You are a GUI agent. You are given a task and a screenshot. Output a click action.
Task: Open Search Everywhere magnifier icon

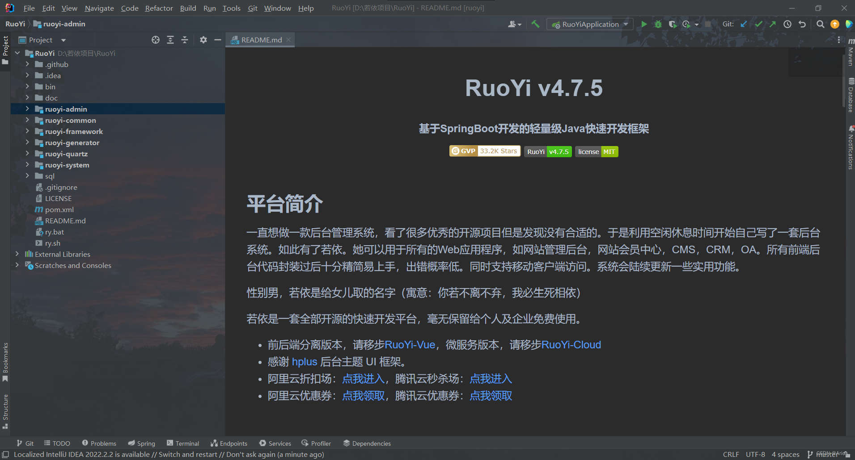click(820, 24)
